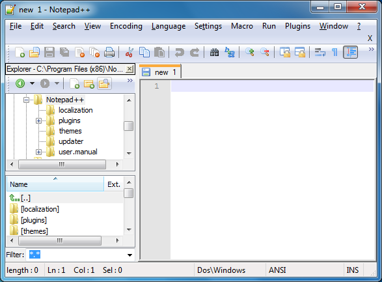Select [localization] in file list
The height and width of the screenshot is (282, 382).
(x=40, y=209)
